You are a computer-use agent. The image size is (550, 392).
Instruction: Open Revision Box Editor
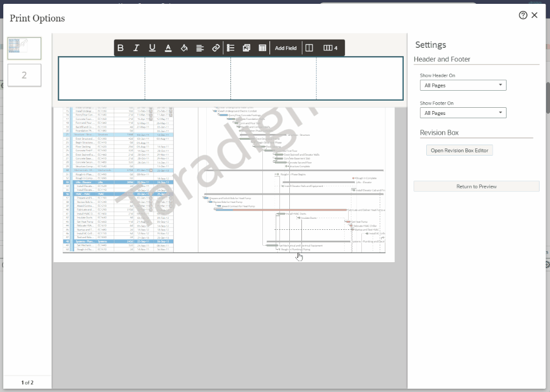pos(459,151)
